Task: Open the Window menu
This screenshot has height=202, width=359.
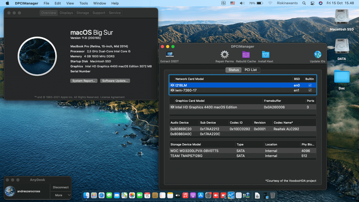Action: tap(100, 3)
